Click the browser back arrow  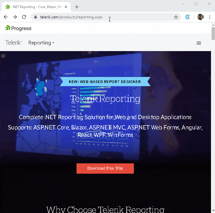[6, 17]
